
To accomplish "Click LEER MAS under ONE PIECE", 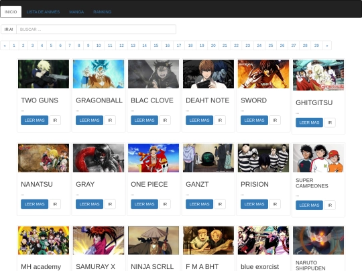I will [x=144, y=204].
